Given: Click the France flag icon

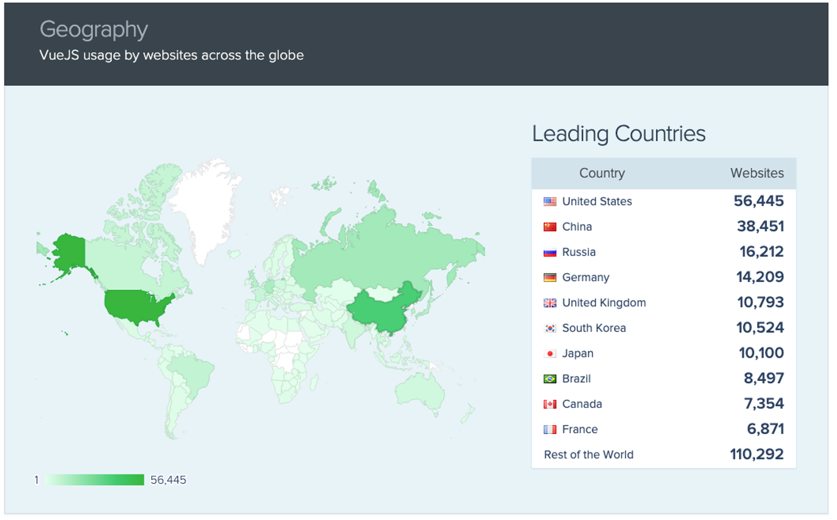Looking at the screenshot, I should coord(549,430).
